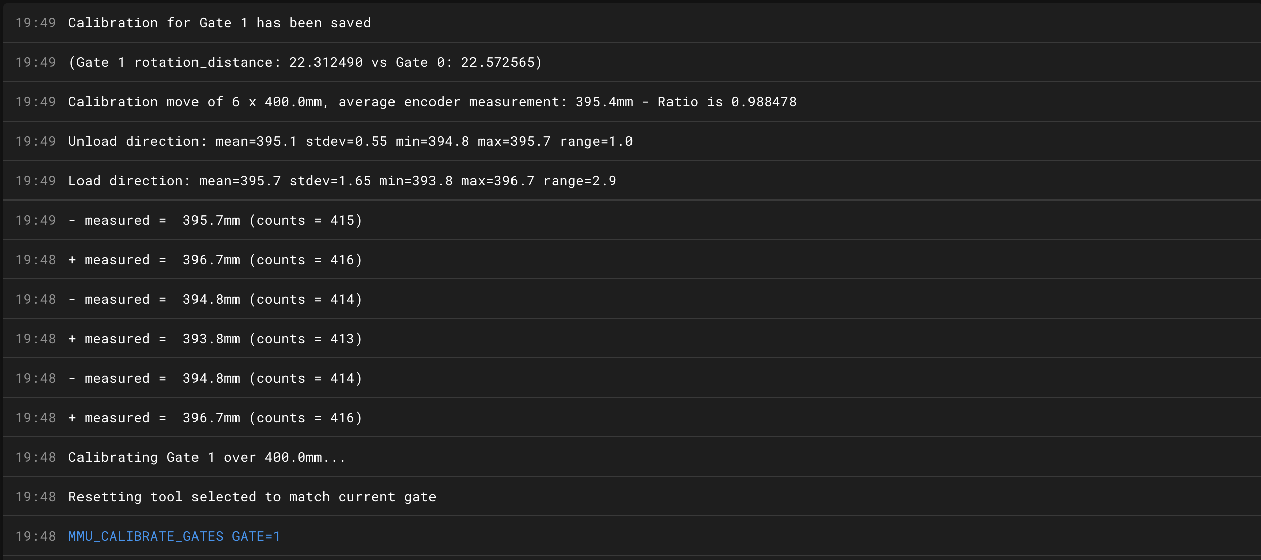Viewport: 1261px width, 560px height.
Task: Click the MMU_CALIBRATE_GATES GATE=1 command link
Action: [174, 536]
